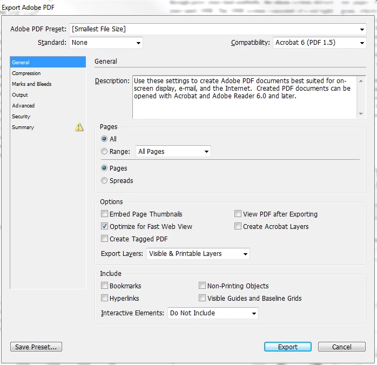Viewport: 377px width, 365px height.
Task: Select the All pages radio button
Action: (x=104, y=139)
